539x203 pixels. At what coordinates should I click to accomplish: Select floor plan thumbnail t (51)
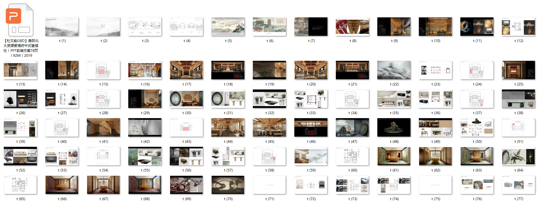518,127
